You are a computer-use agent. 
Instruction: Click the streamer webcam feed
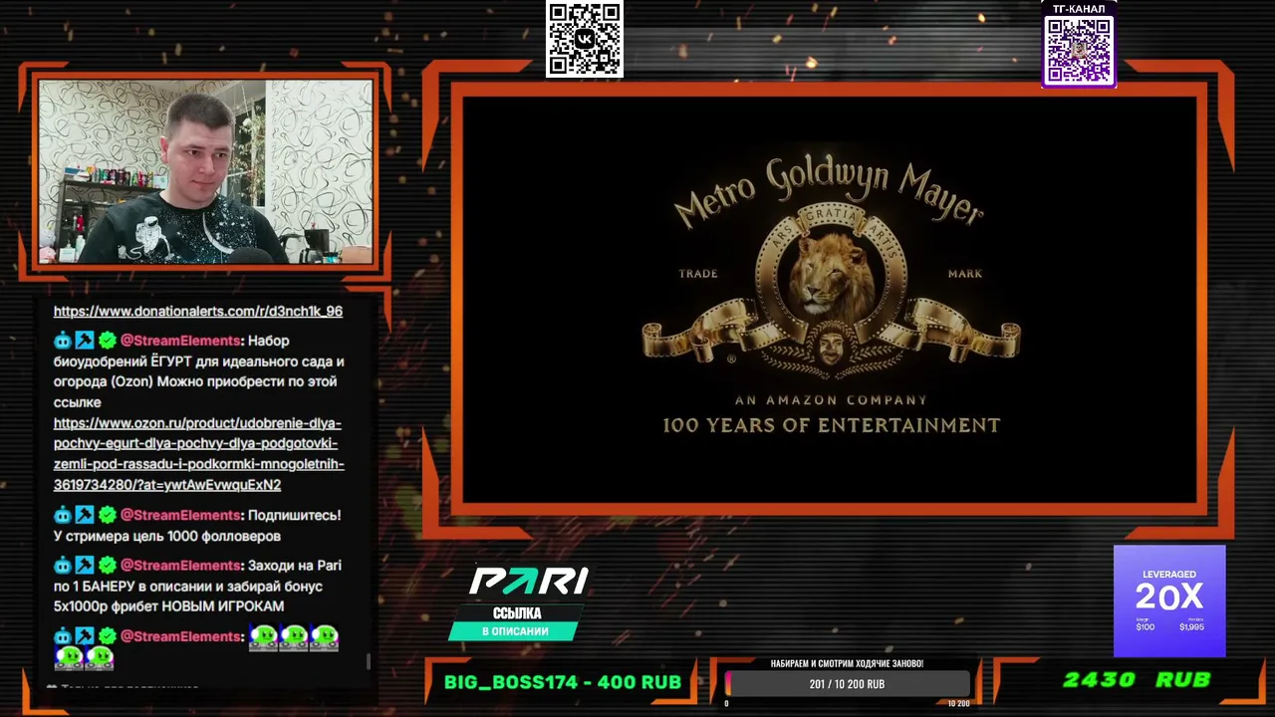point(205,171)
